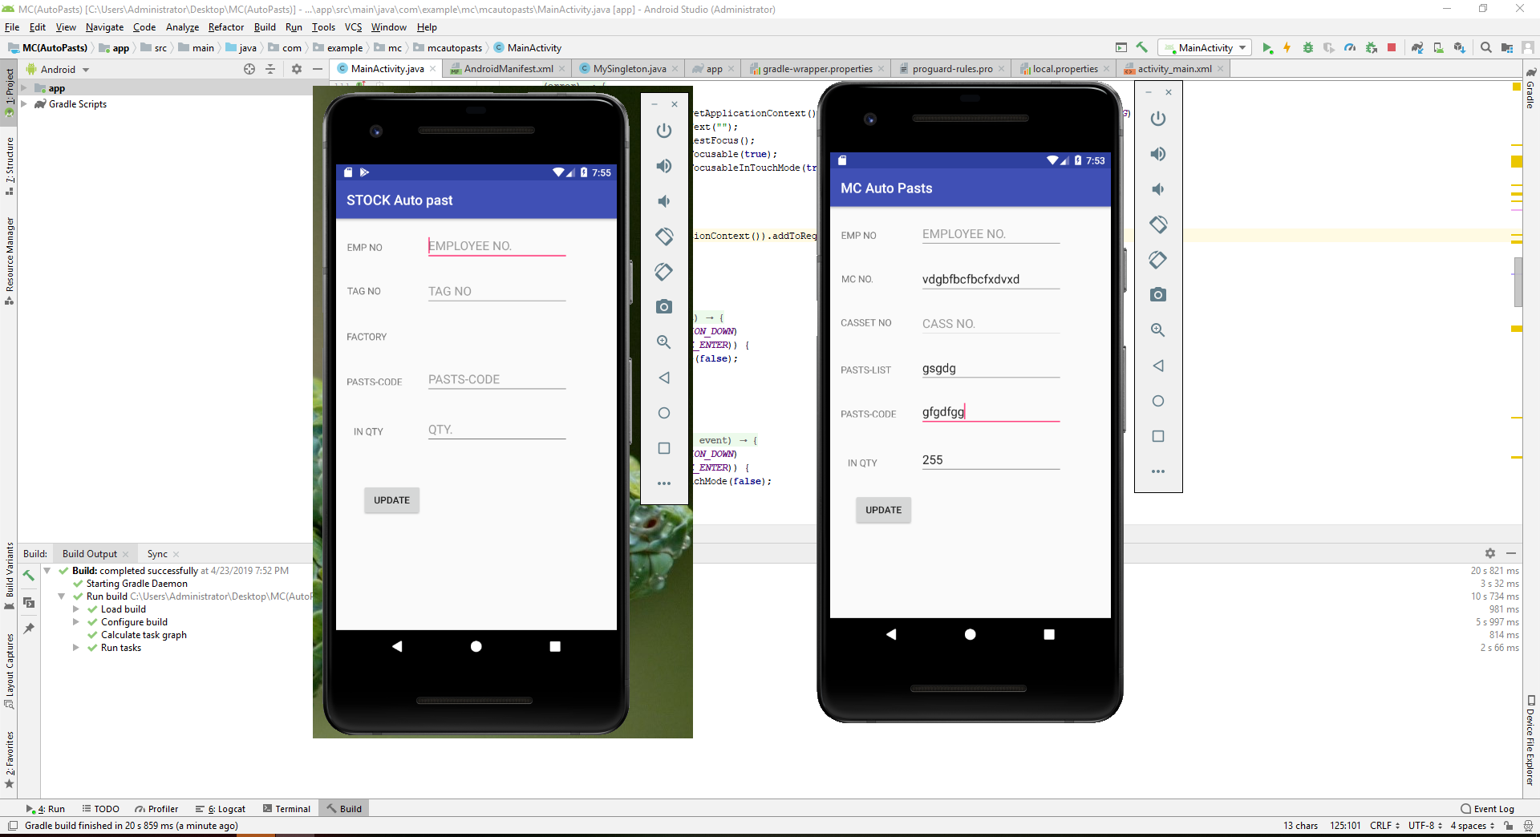Open the Logcat tool window
Screen dimensions: 1540x837
(x=220, y=809)
